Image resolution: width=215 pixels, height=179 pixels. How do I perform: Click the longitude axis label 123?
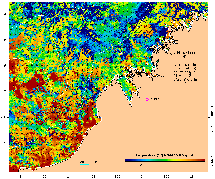[117, 177]
